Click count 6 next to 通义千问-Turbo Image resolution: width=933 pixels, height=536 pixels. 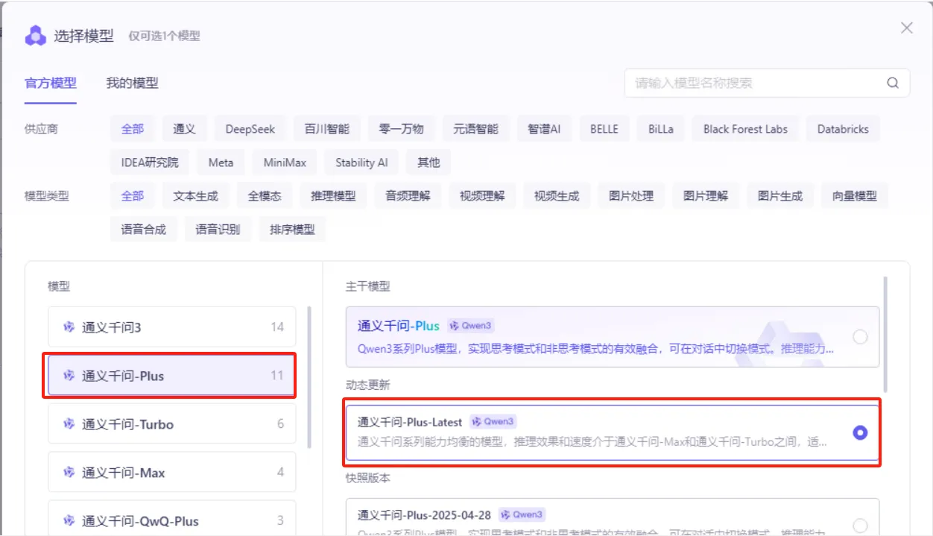[281, 424]
